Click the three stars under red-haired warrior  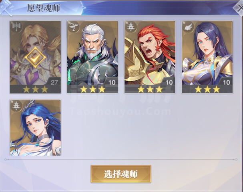click(x=150, y=90)
